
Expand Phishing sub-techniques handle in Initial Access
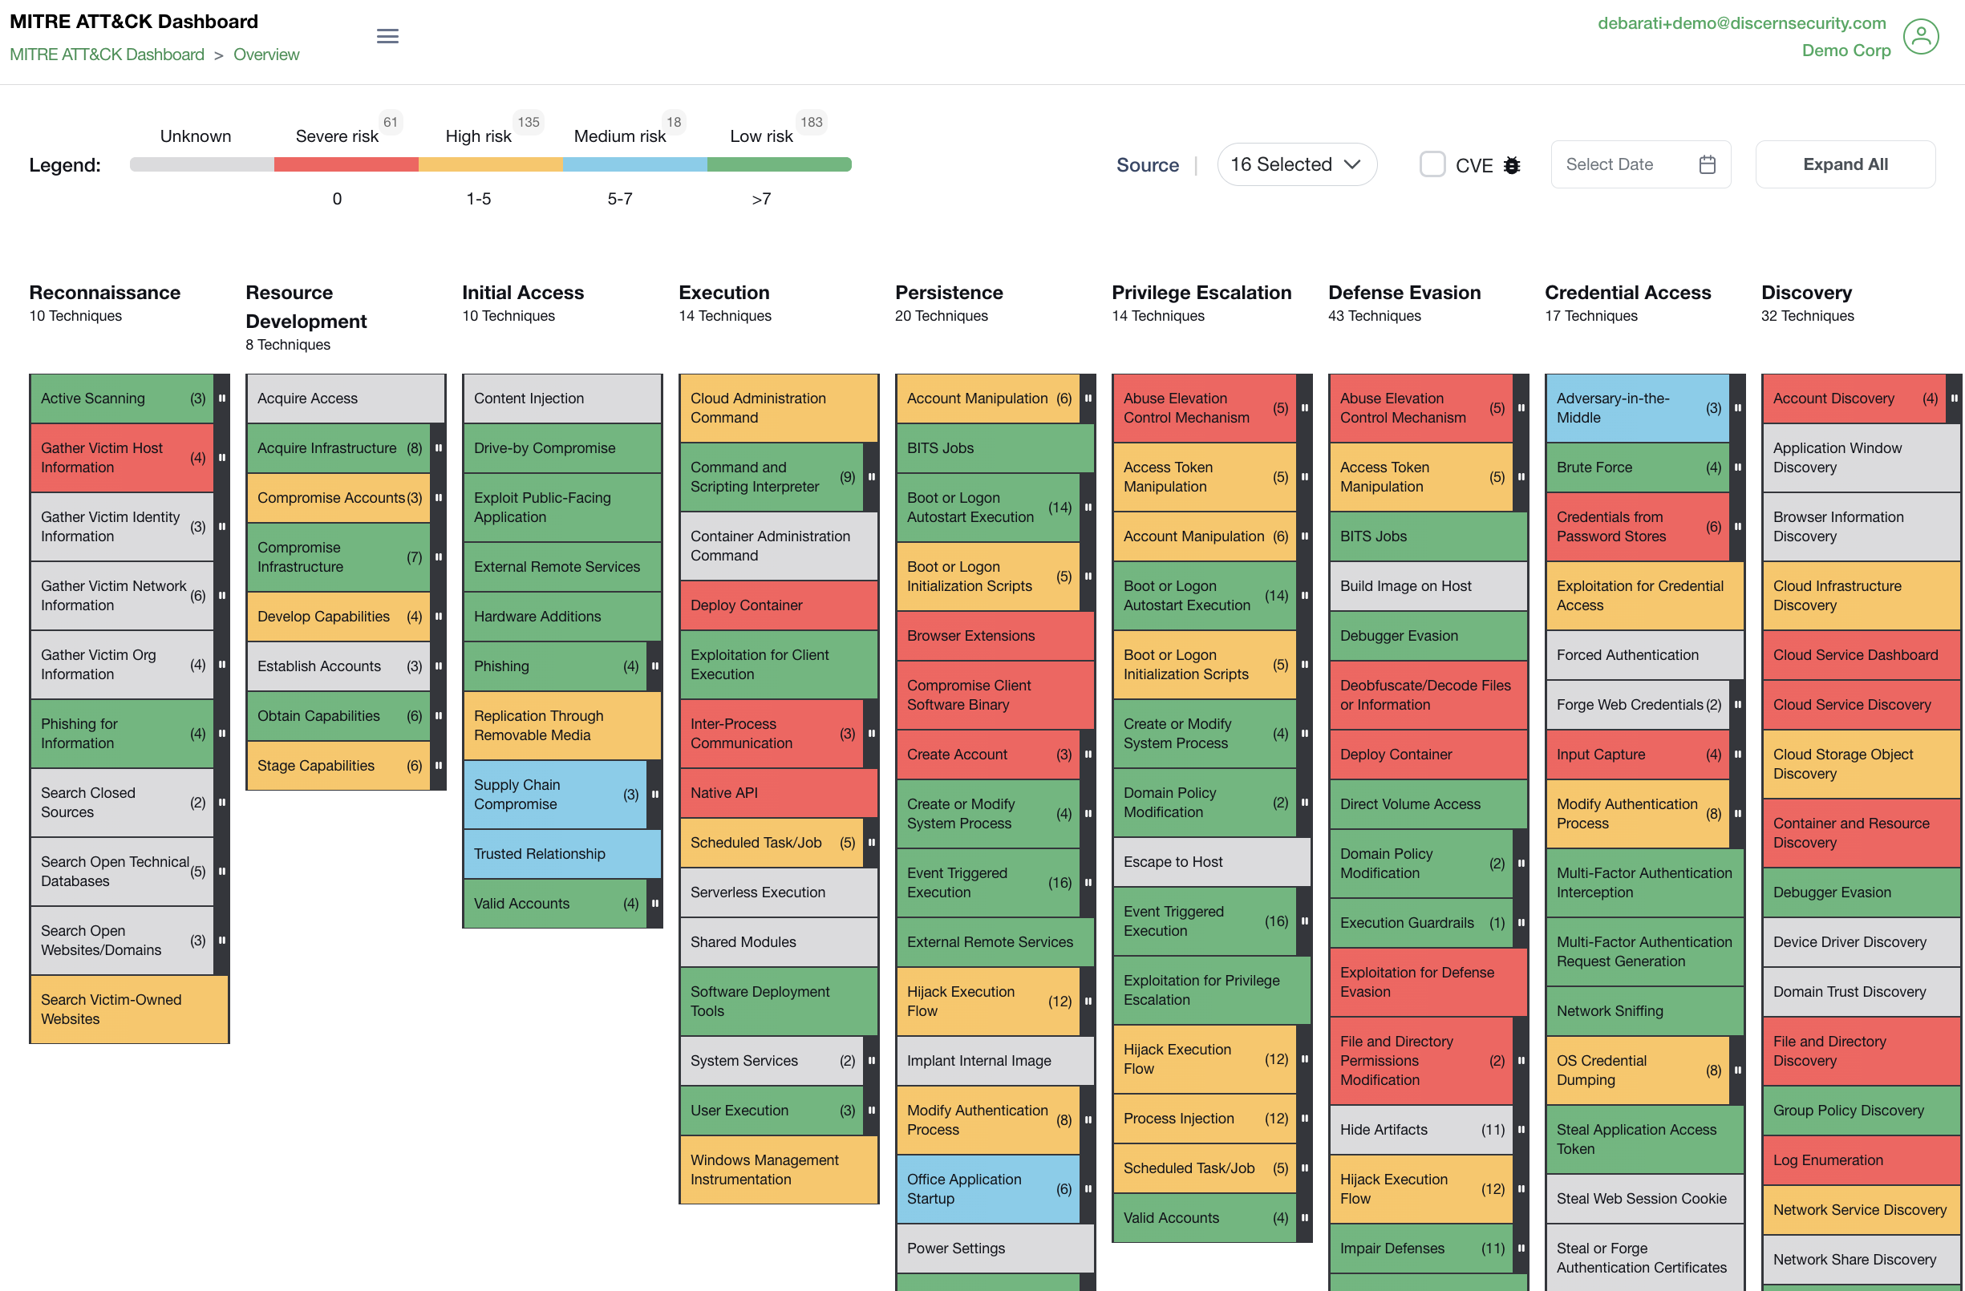654,666
